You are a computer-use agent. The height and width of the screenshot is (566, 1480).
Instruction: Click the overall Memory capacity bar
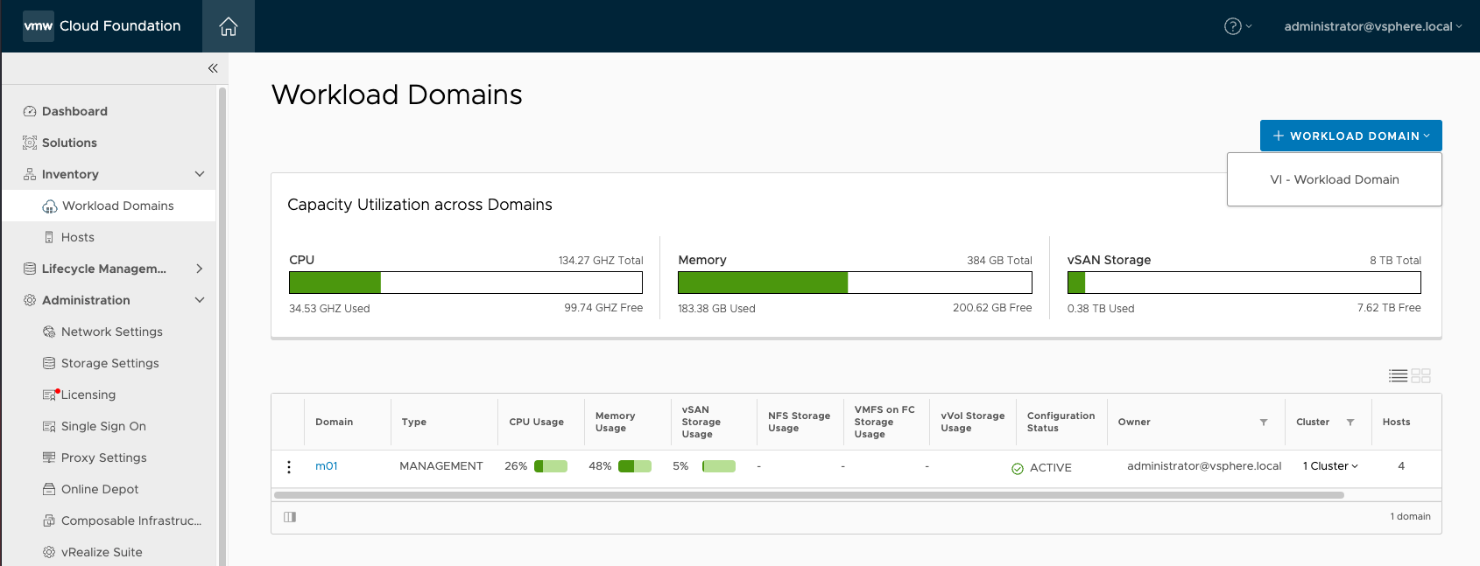(855, 283)
